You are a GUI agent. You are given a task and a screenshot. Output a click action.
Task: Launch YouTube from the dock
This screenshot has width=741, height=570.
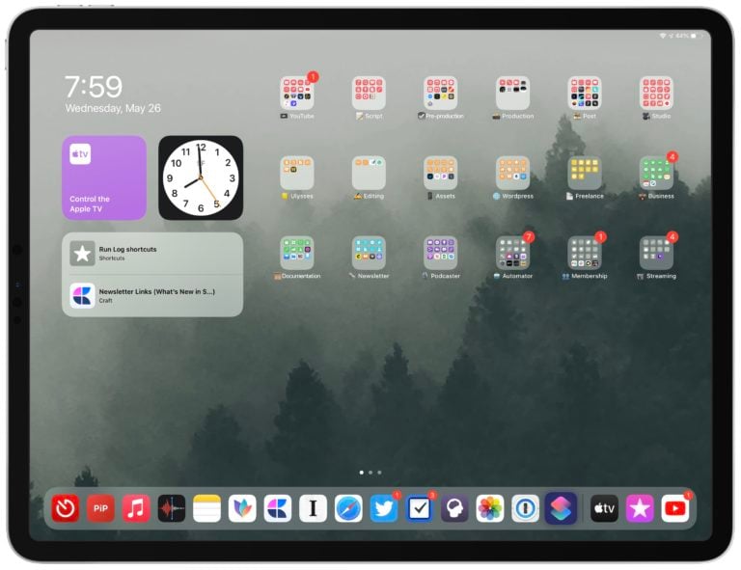(675, 508)
